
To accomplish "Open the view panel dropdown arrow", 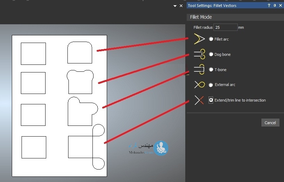I will [175, 6].
